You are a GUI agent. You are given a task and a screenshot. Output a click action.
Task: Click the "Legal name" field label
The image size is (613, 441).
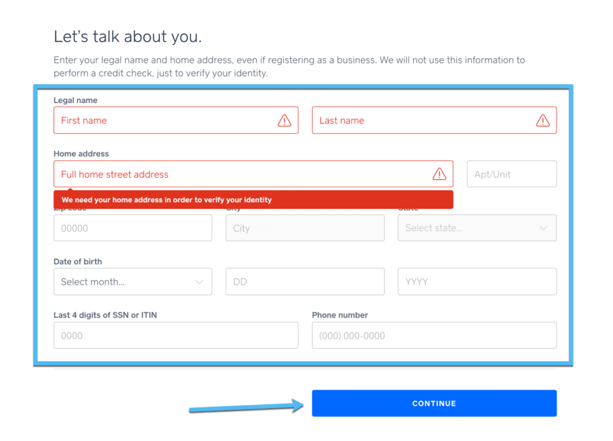pos(75,101)
